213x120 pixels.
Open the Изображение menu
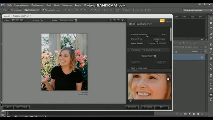pyautogui.click(x=37, y=5)
